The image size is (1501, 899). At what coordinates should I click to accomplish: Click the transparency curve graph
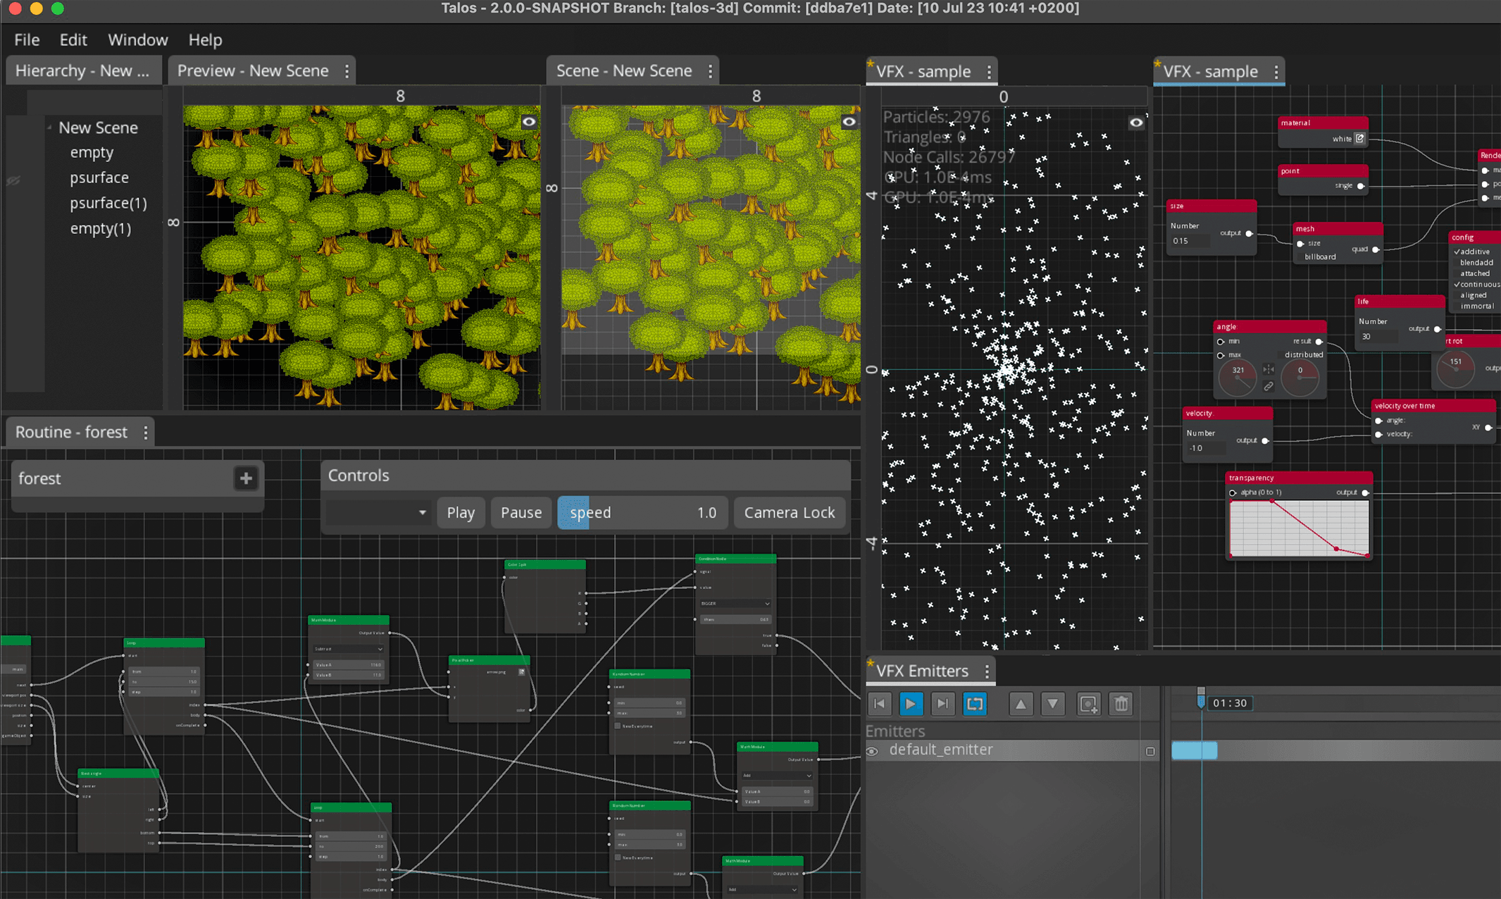[1300, 528]
